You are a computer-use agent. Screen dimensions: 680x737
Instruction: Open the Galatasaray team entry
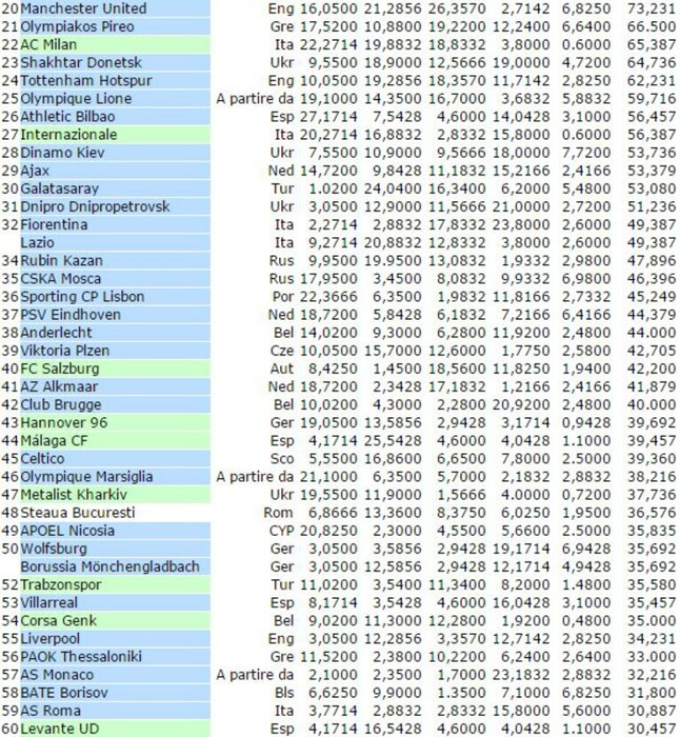(59, 189)
